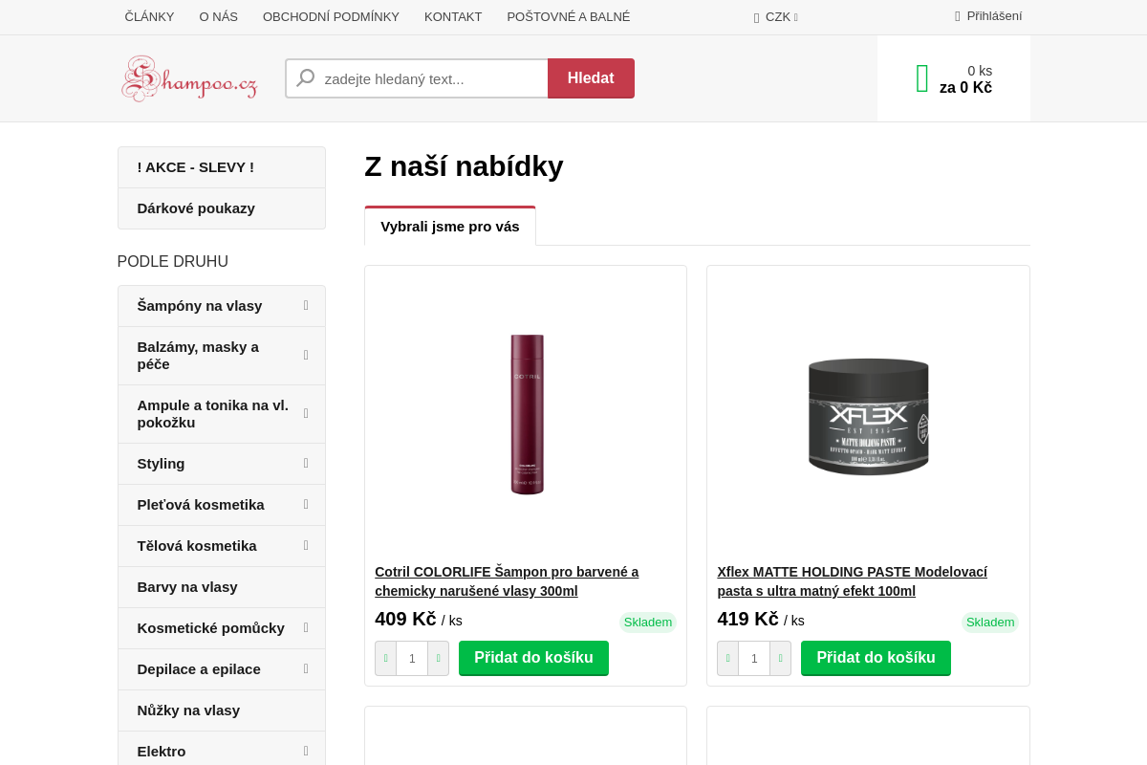Expand the Šampóny na vlasy category

[x=305, y=306]
